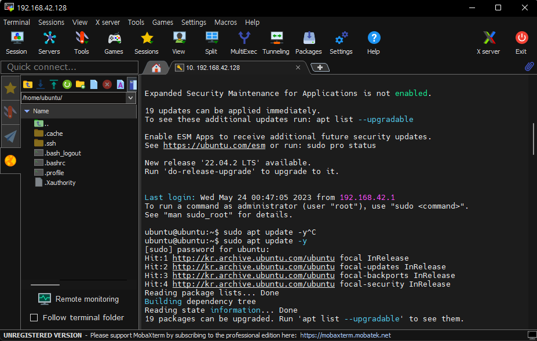This screenshot has width=537, height=341.
Task: Expand the /home/ubuntu/ path dropdown
Action: click(130, 98)
